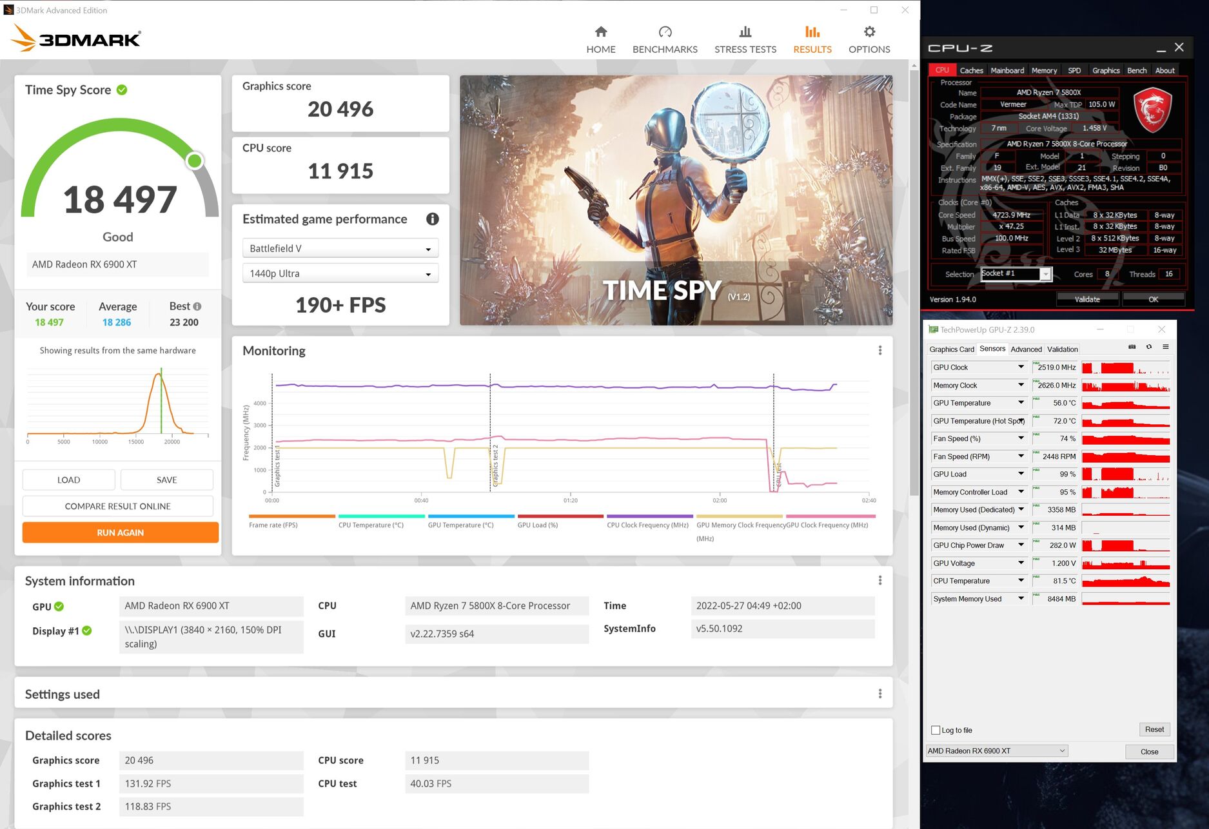The image size is (1209, 829).
Task: Open GPU Temperature sensor dropdown arrow
Action: tap(1021, 403)
